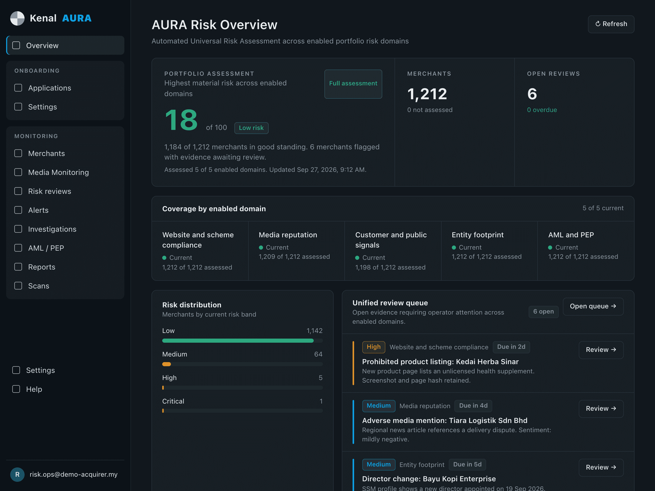Click the Overview sidebar icon
This screenshot has height=491, width=655.
(16, 45)
